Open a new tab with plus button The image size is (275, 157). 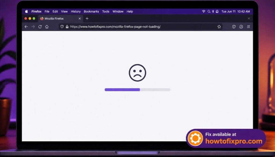click(87, 19)
